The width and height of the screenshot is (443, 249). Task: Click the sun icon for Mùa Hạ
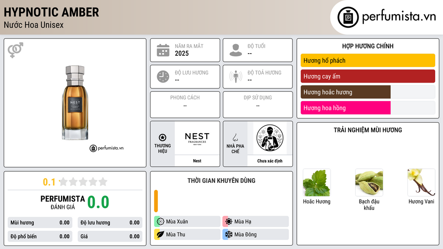tap(228, 221)
